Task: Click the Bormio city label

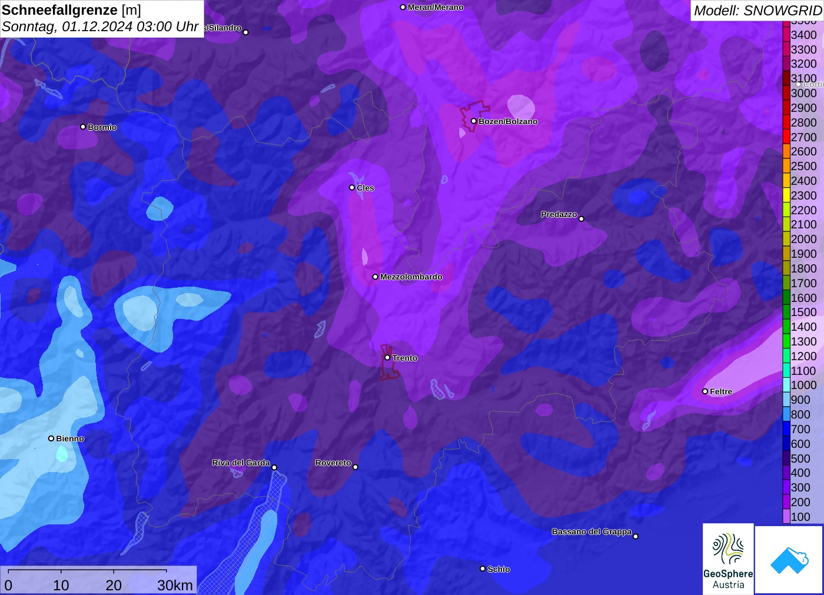Action: [x=102, y=127]
